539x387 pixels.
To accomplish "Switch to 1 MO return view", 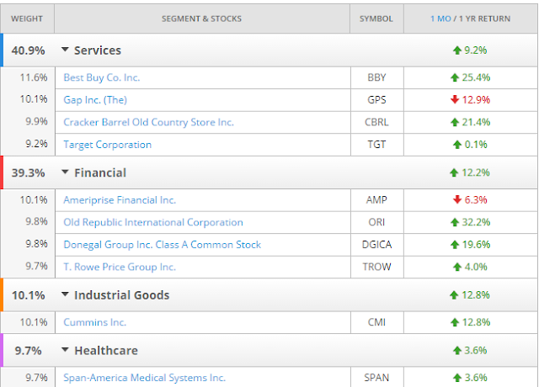I will (x=440, y=19).
